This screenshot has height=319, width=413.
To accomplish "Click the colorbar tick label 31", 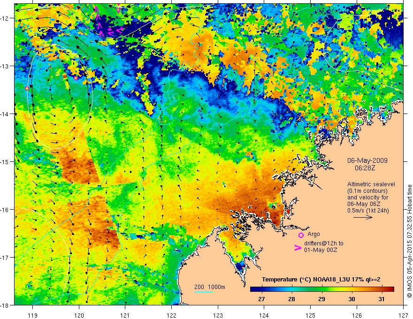I will point(382,299).
